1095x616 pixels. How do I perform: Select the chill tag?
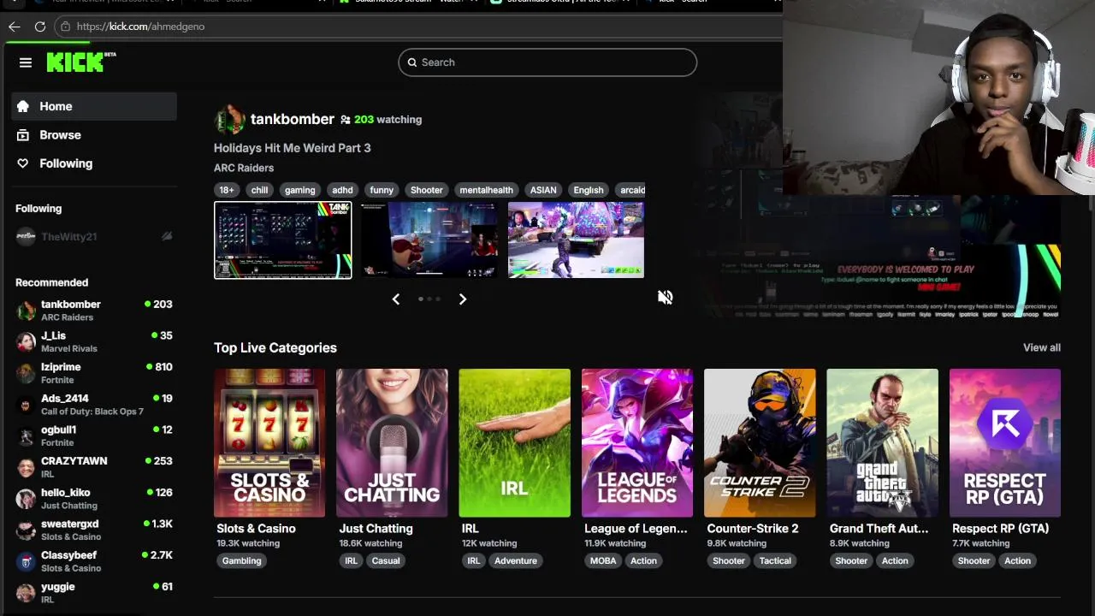[x=259, y=190]
